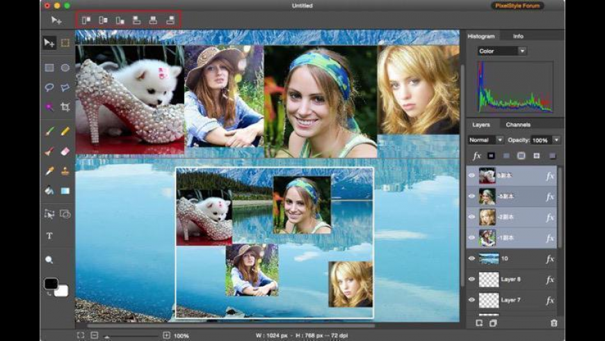
Task: Click the fx button on Layer 8
Action: 550,279
